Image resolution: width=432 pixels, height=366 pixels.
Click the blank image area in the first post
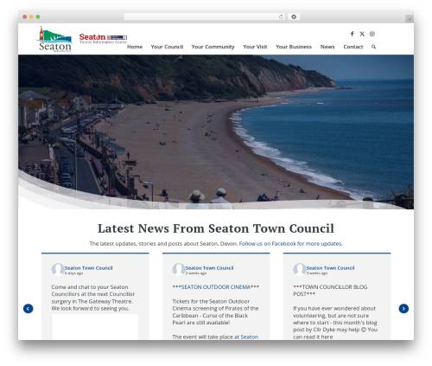point(95,327)
